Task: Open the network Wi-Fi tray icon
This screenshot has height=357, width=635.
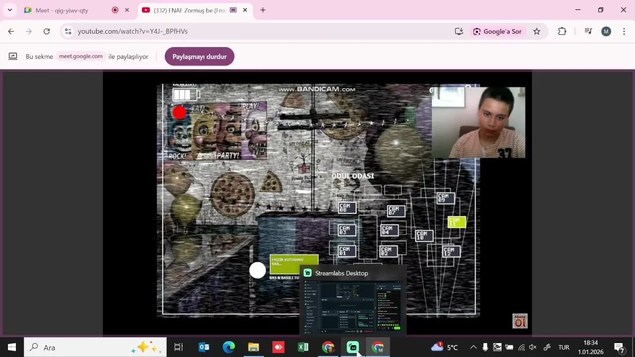Action: coord(521,347)
